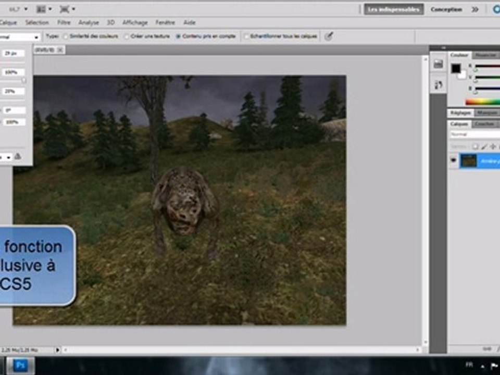Toggle lock position move icon
The image size is (500, 375).
coord(493,147)
